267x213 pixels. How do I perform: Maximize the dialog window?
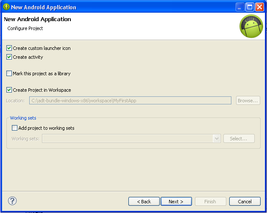(250, 7)
